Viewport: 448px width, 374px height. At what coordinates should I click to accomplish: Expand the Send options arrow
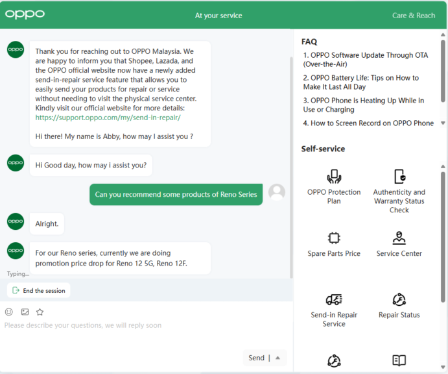coord(277,358)
